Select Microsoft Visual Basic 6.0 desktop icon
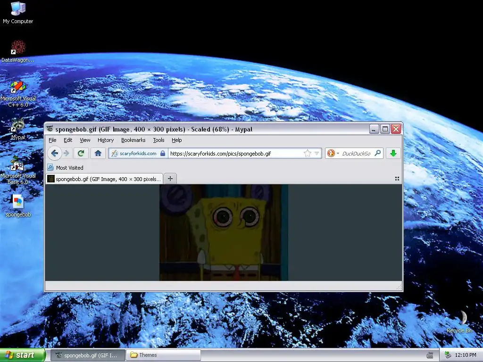This screenshot has width=483, height=362. click(x=18, y=170)
